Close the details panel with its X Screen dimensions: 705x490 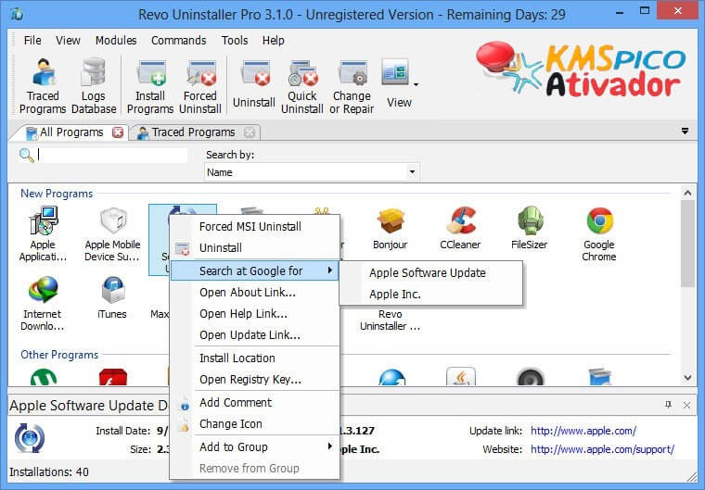click(x=686, y=405)
